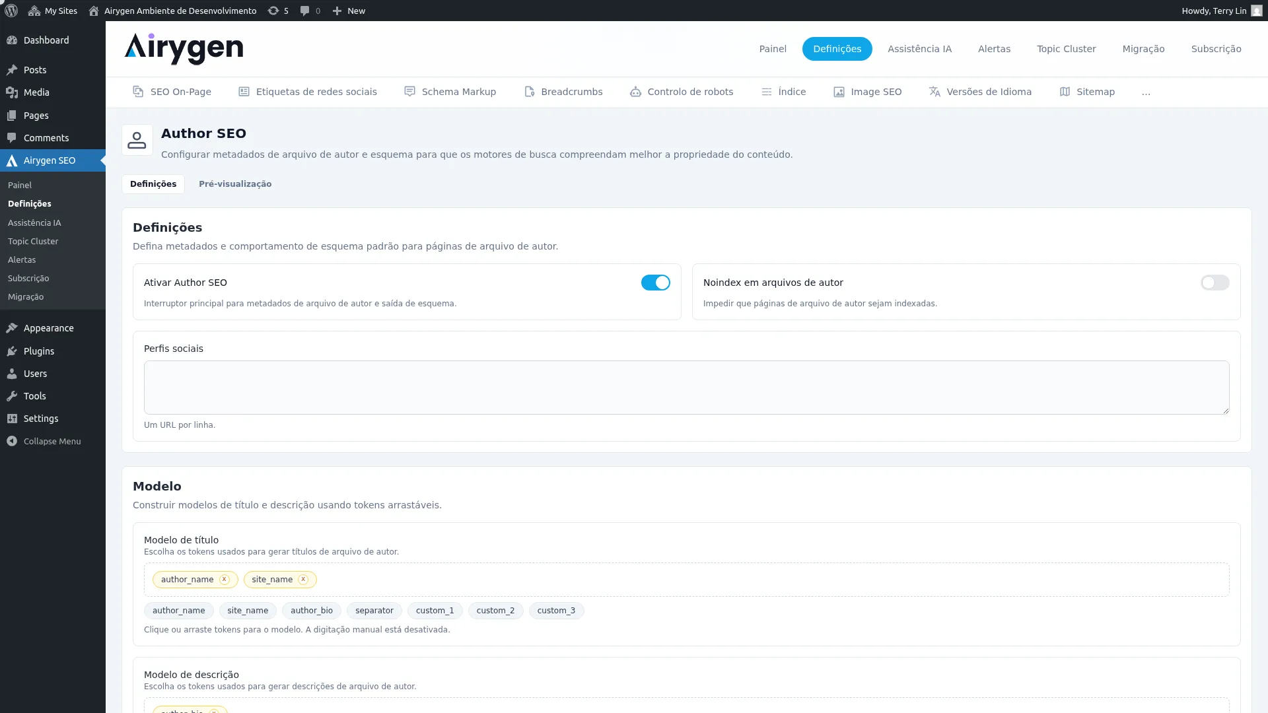This screenshot has width=1268, height=713.
Task: Open the Painel top navigation tab
Action: pos(773,49)
